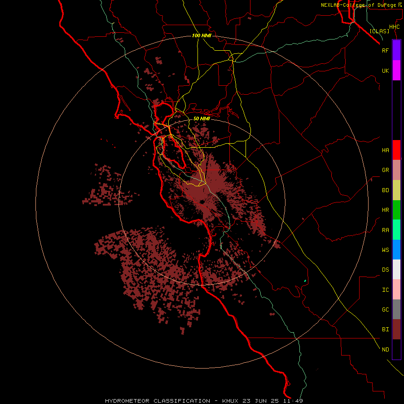Viewport: 404px width, 404px height.
Task: Click the GR legend label
Action: click(385, 170)
